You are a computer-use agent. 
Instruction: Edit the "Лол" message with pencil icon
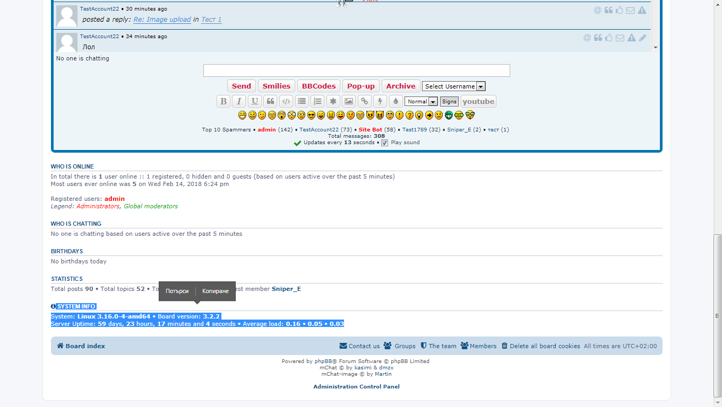click(x=642, y=38)
